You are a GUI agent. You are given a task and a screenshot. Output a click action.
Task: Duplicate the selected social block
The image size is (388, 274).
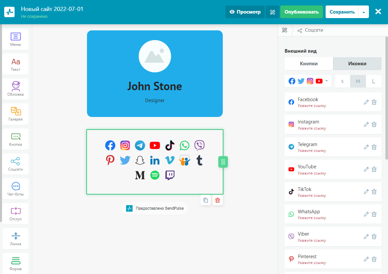(x=206, y=200)
